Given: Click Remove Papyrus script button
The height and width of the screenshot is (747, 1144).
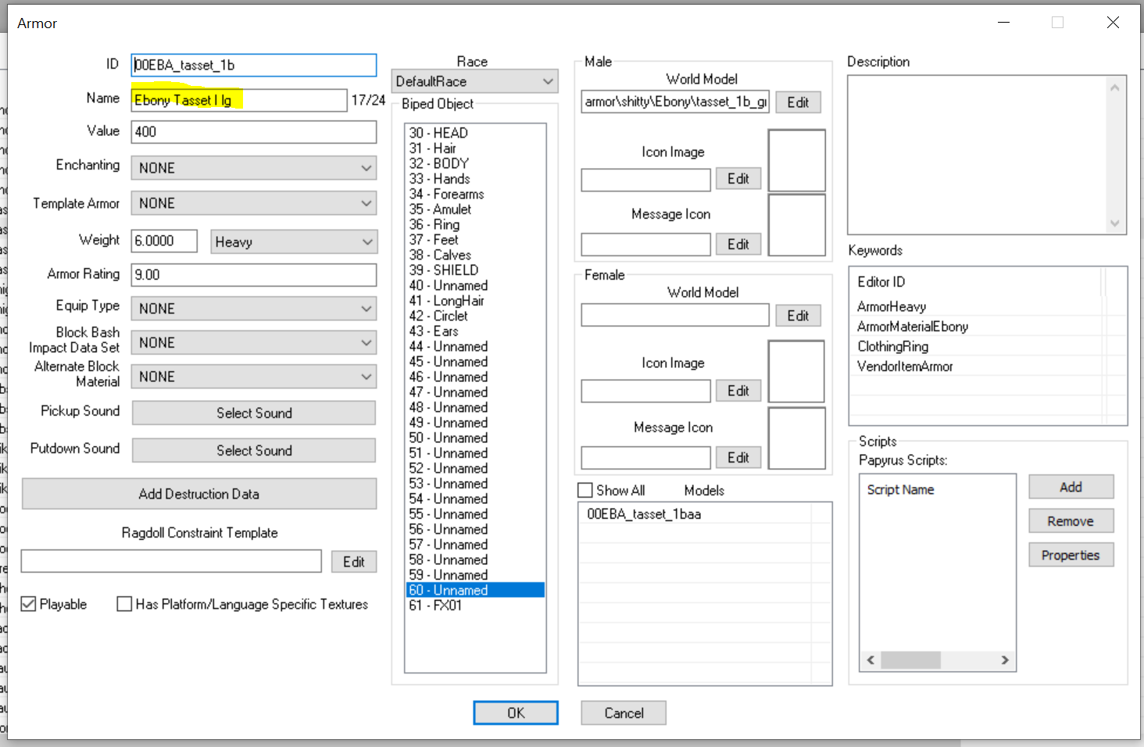Looking at the screenshot, I should [x=1071, y=521].
